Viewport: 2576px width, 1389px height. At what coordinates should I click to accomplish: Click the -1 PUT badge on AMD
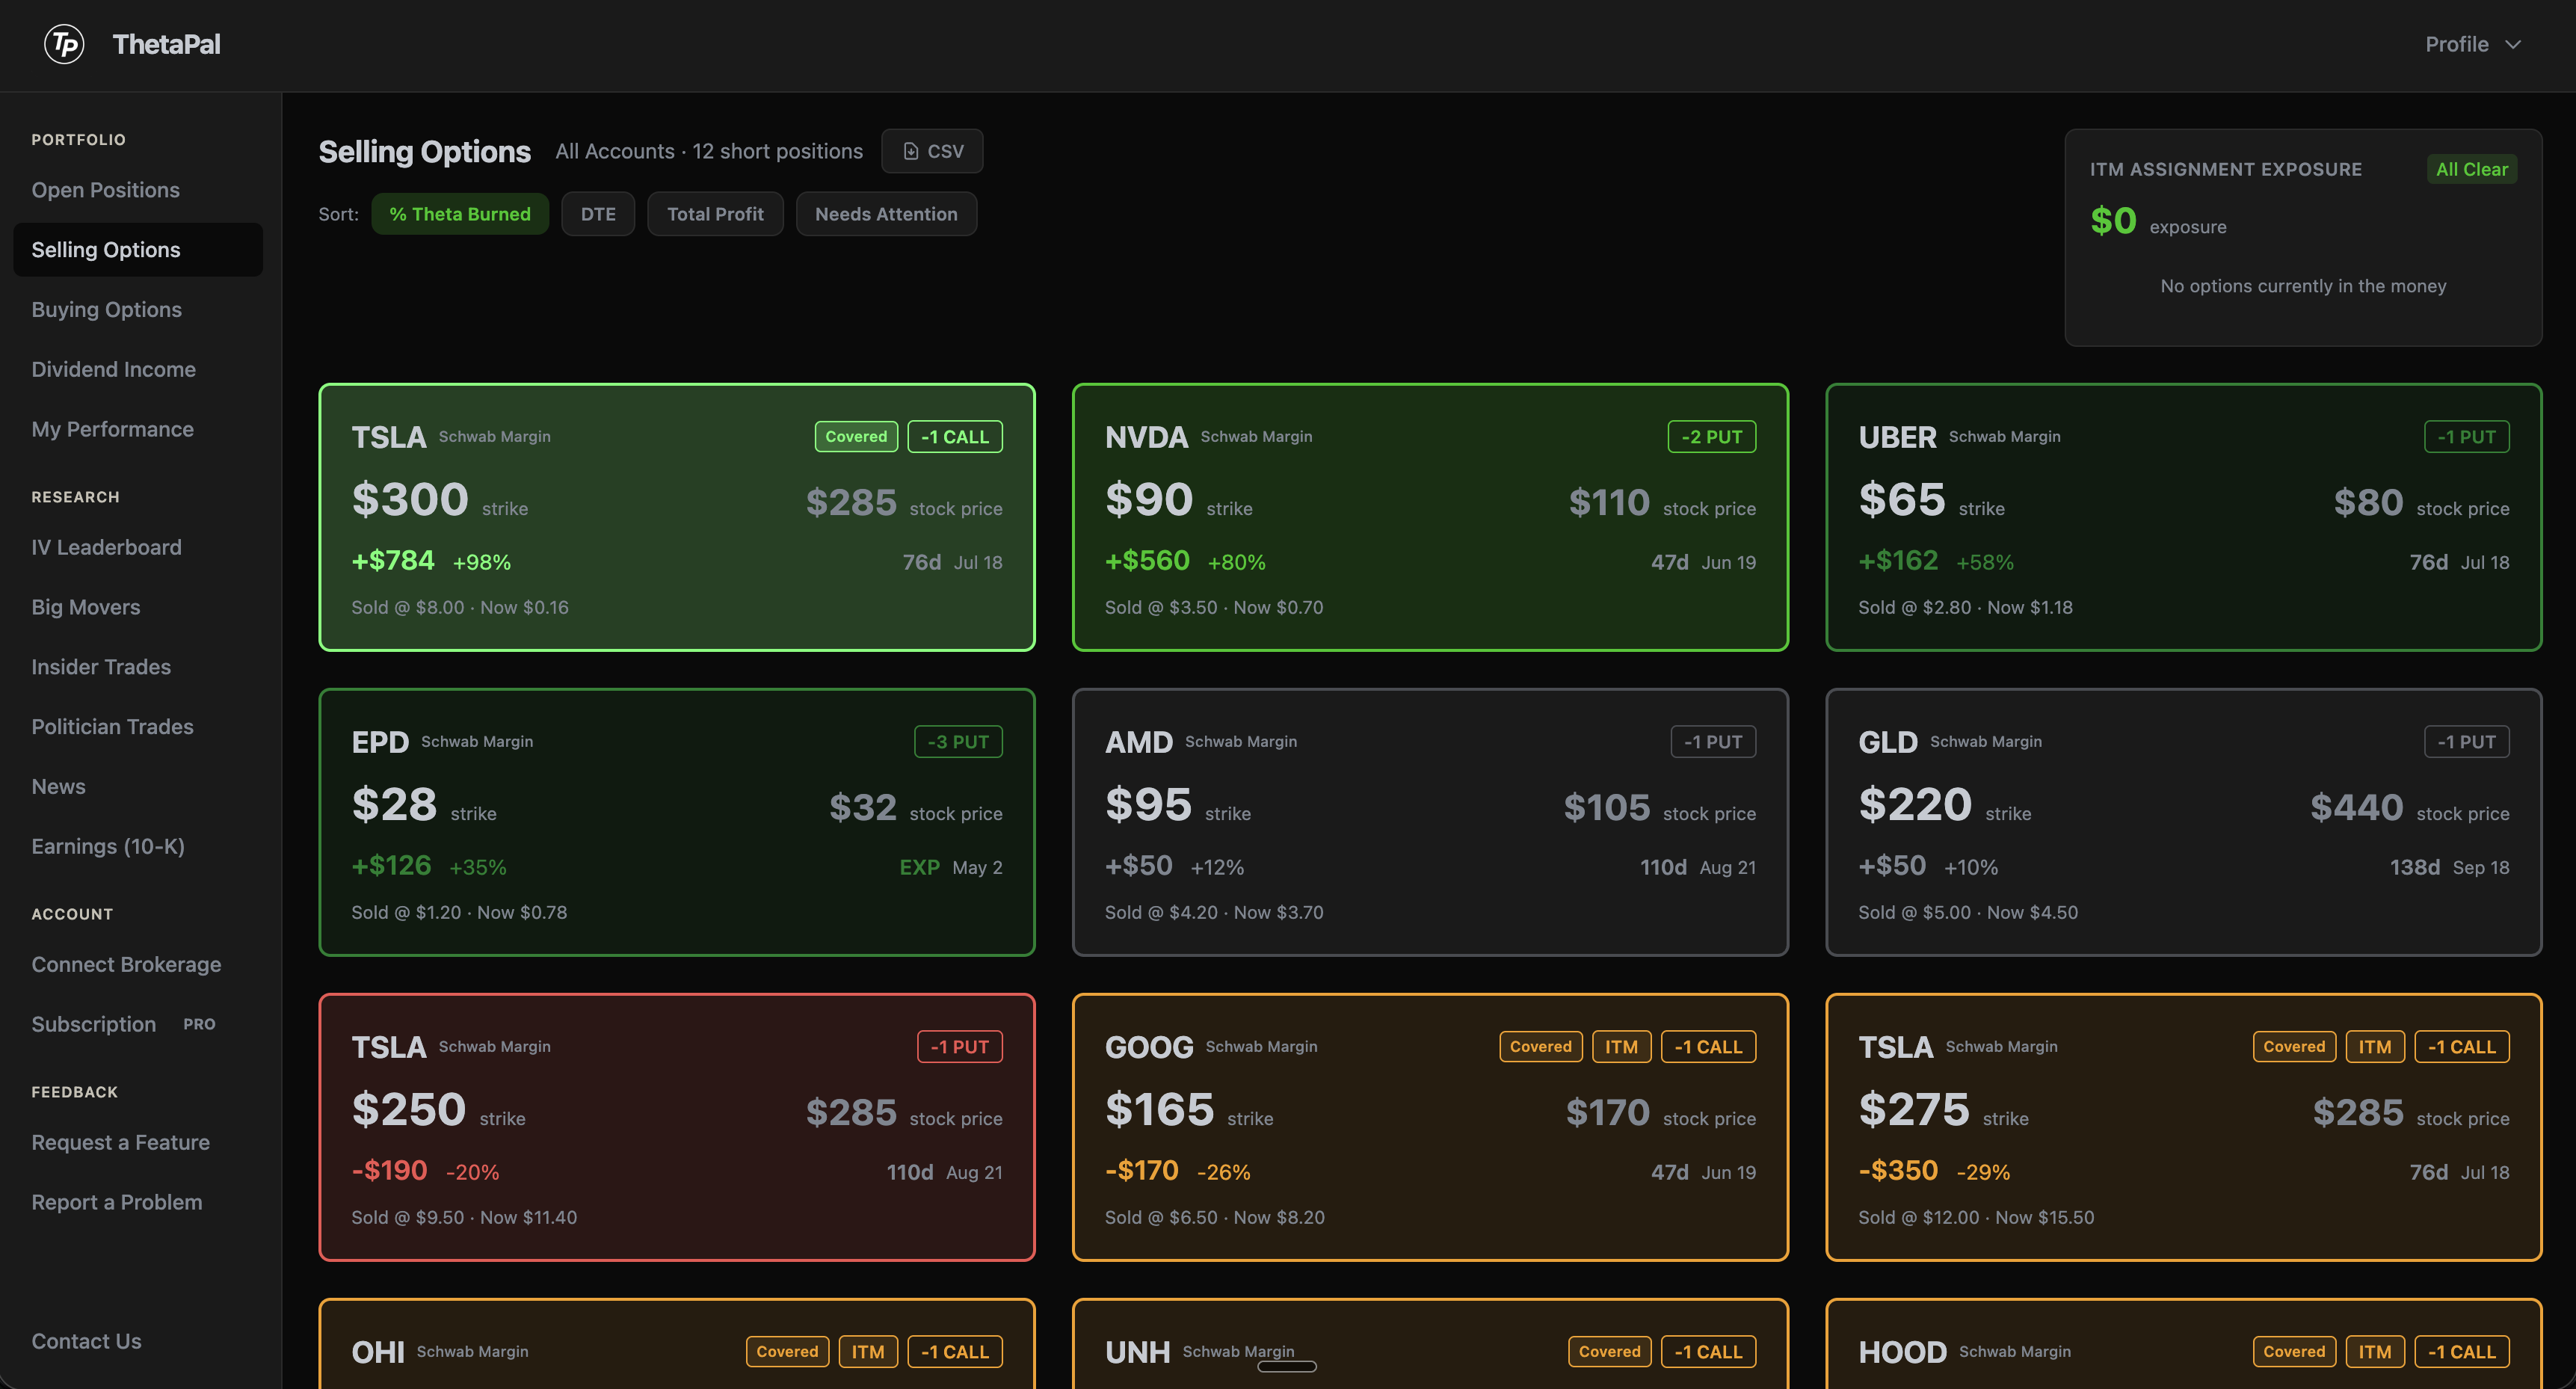1713,742
